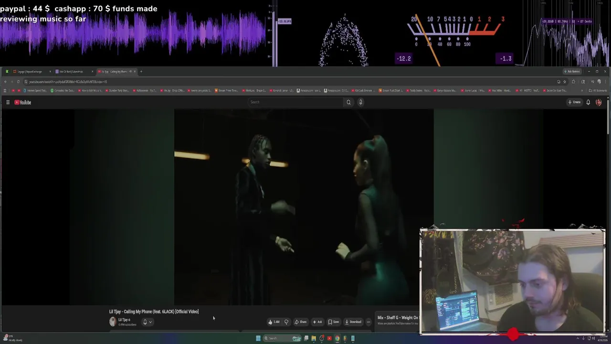
Task: Open the YouTube guide hamburger menu
Action: point(8,102)
